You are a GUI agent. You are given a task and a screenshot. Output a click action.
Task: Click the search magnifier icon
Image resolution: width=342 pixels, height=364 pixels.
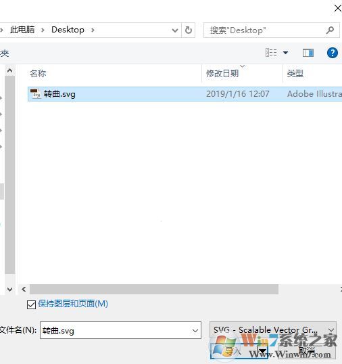coord(330,30)
